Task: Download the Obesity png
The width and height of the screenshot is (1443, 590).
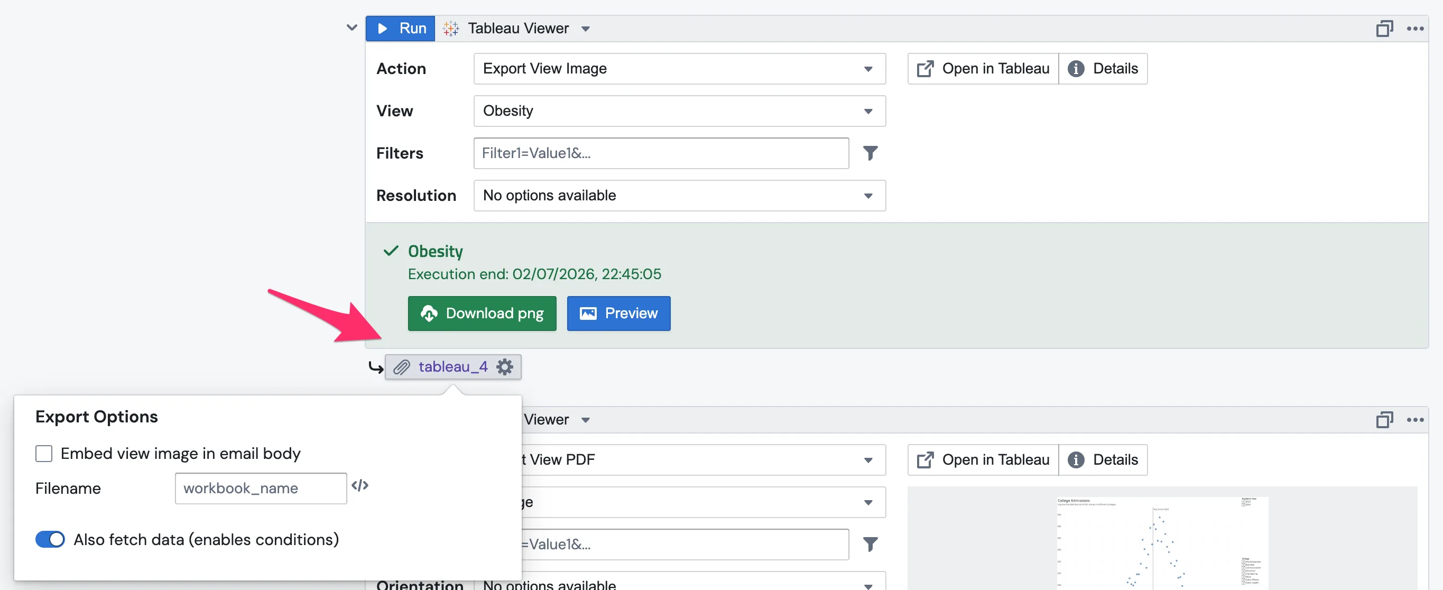Action: (482, 313)
